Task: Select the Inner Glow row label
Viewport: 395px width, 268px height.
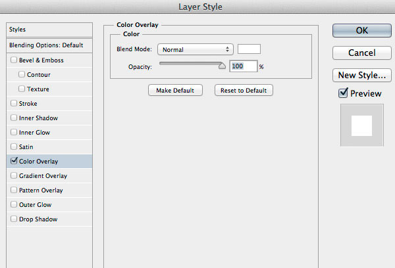Action: pyautogui.click(x=34, y=133)
